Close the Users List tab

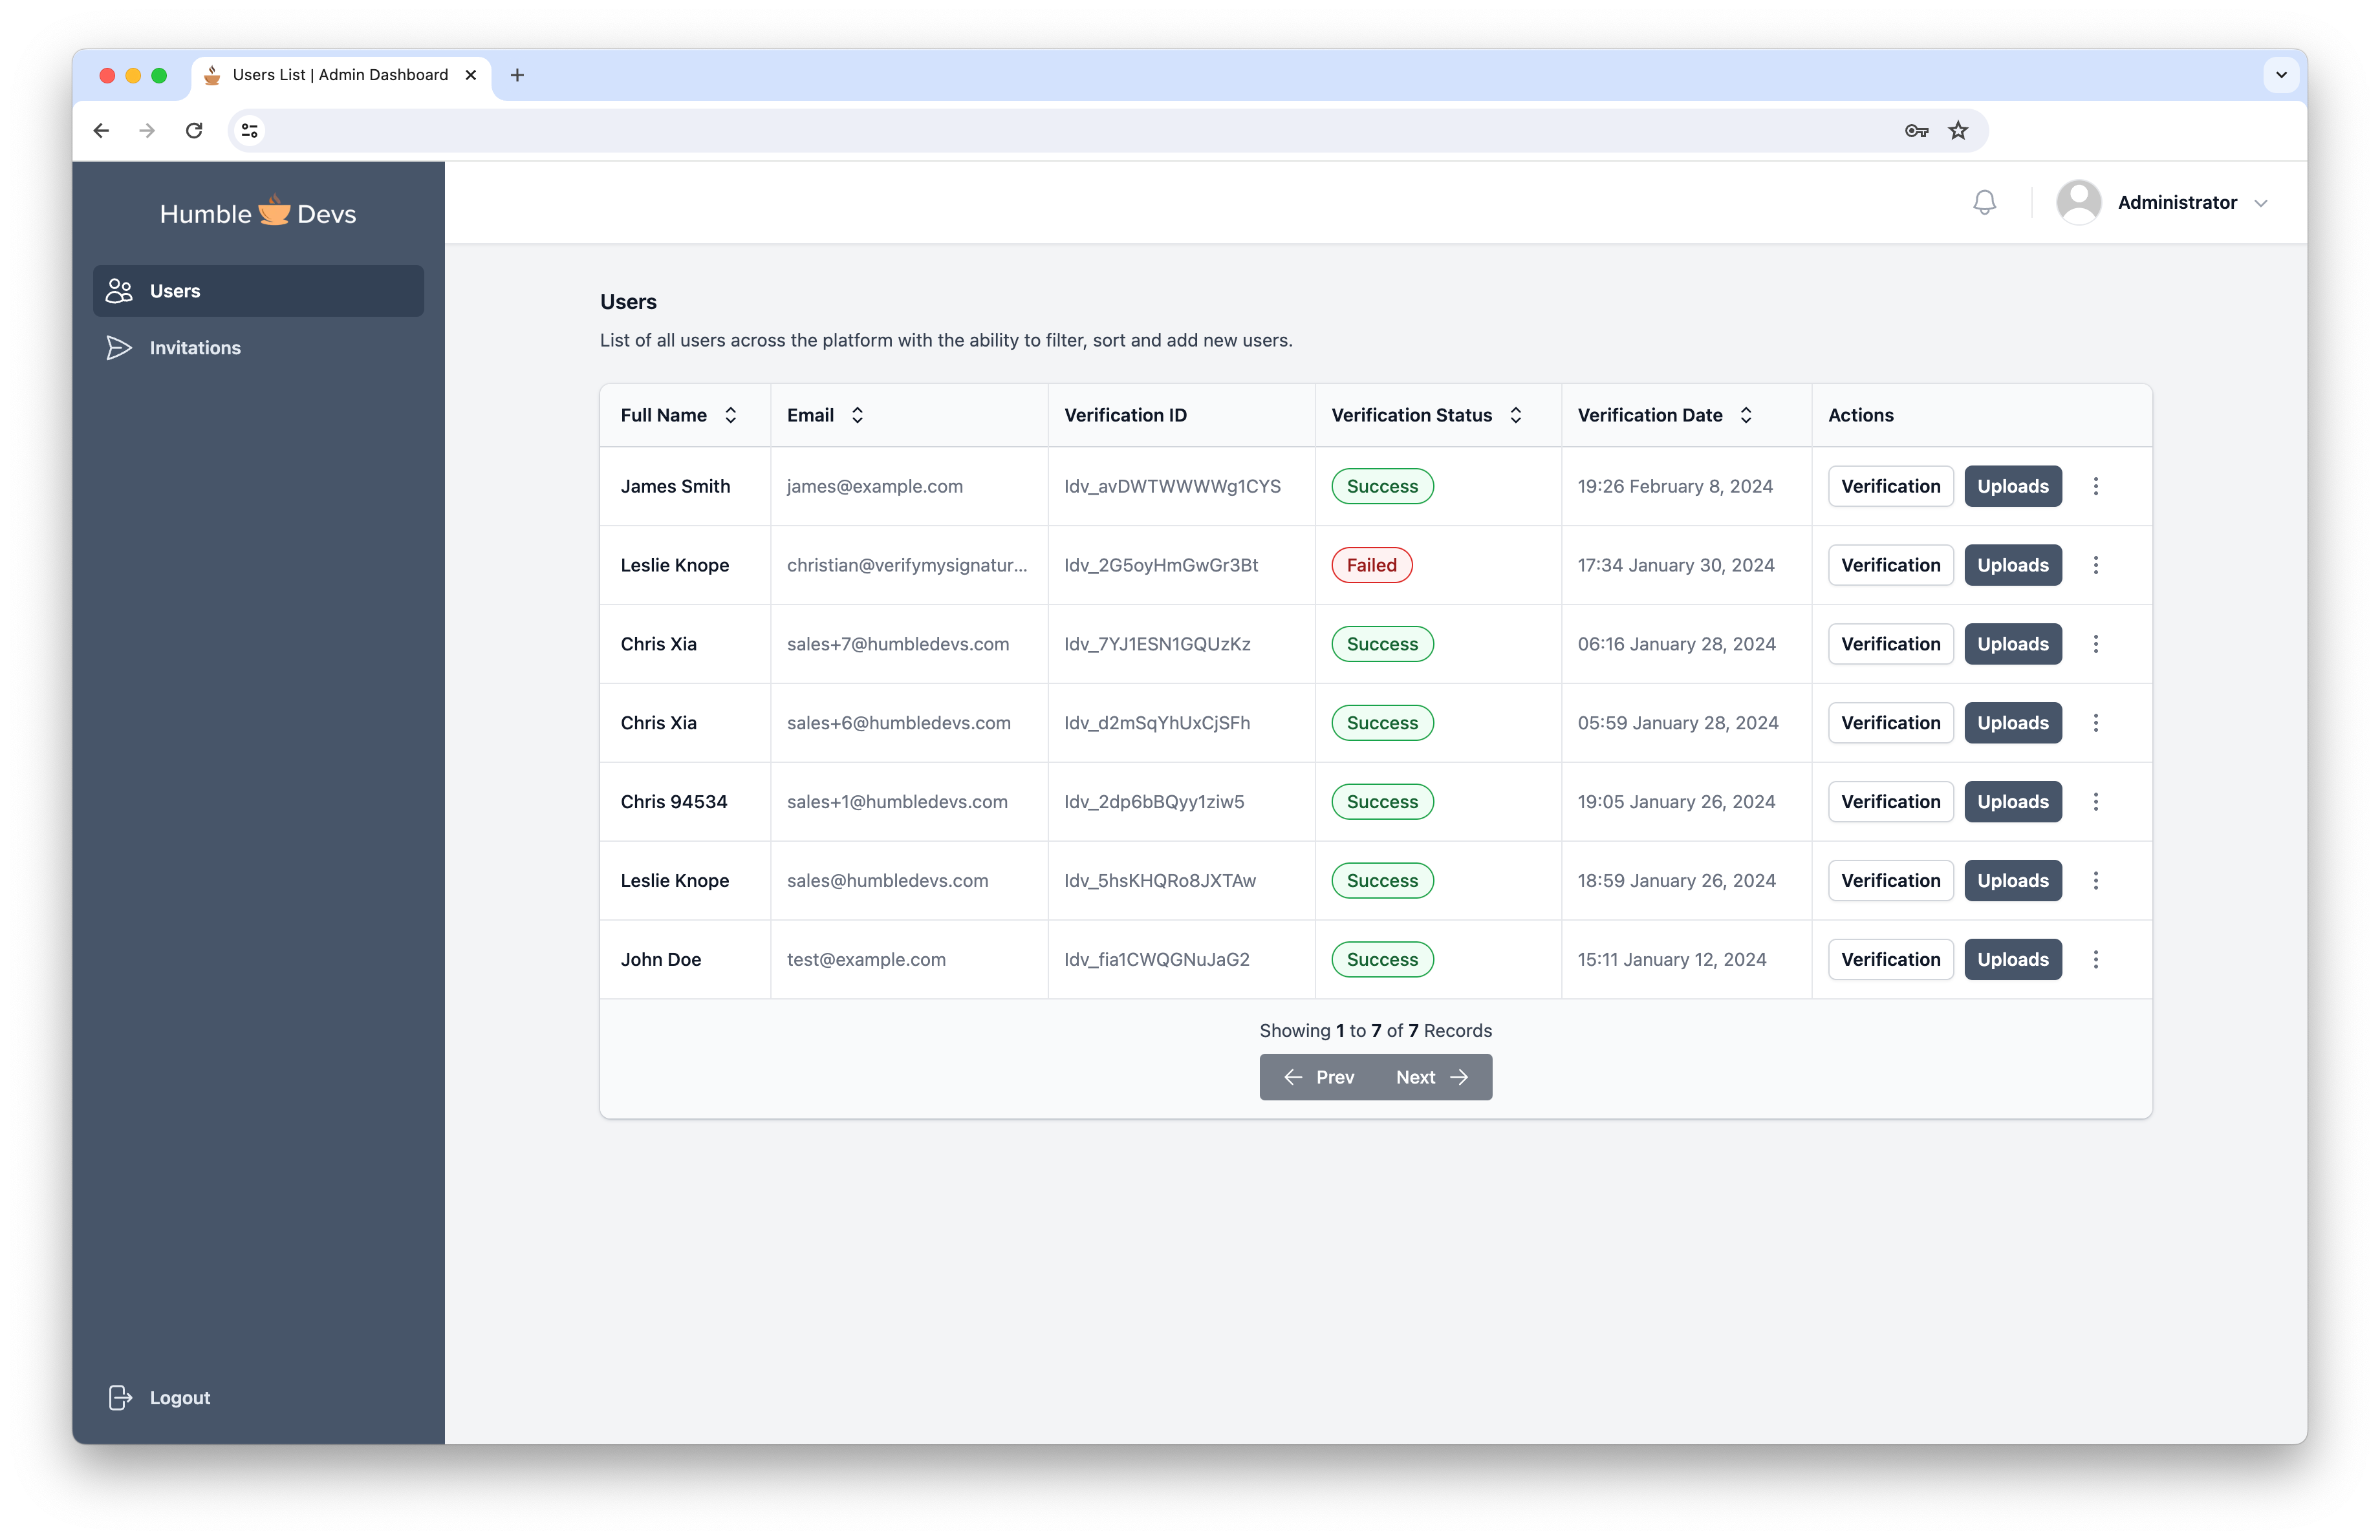pyautogui.click(x=470, y=75)
